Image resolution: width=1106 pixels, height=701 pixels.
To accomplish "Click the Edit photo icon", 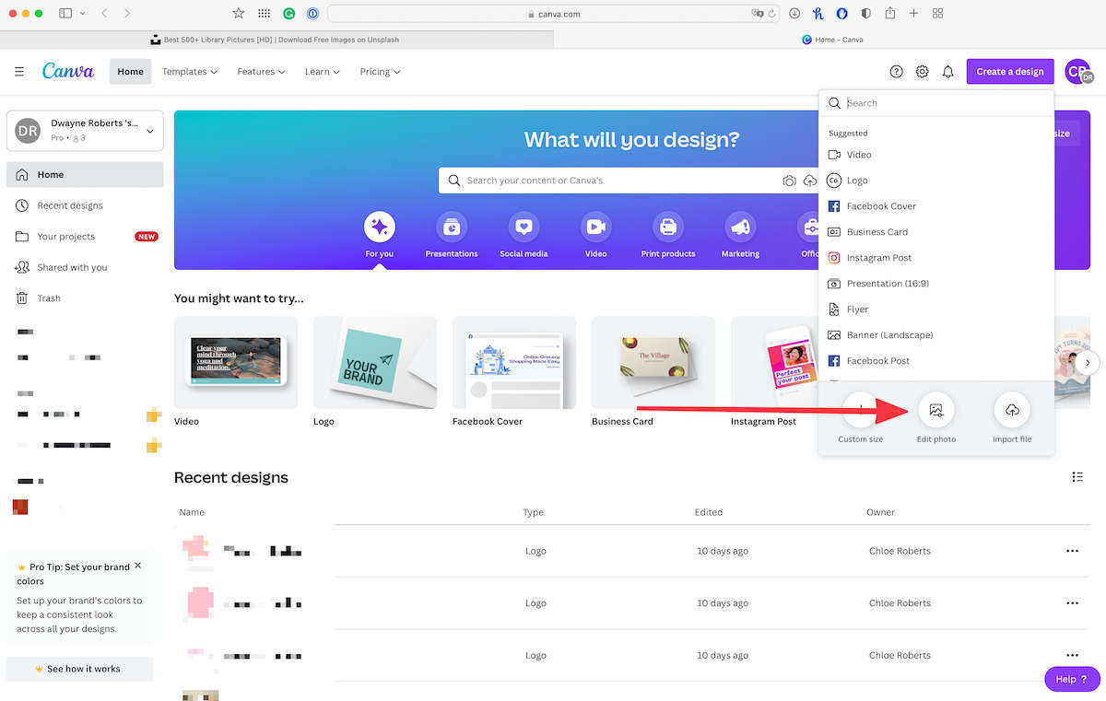I will point(936,410).
